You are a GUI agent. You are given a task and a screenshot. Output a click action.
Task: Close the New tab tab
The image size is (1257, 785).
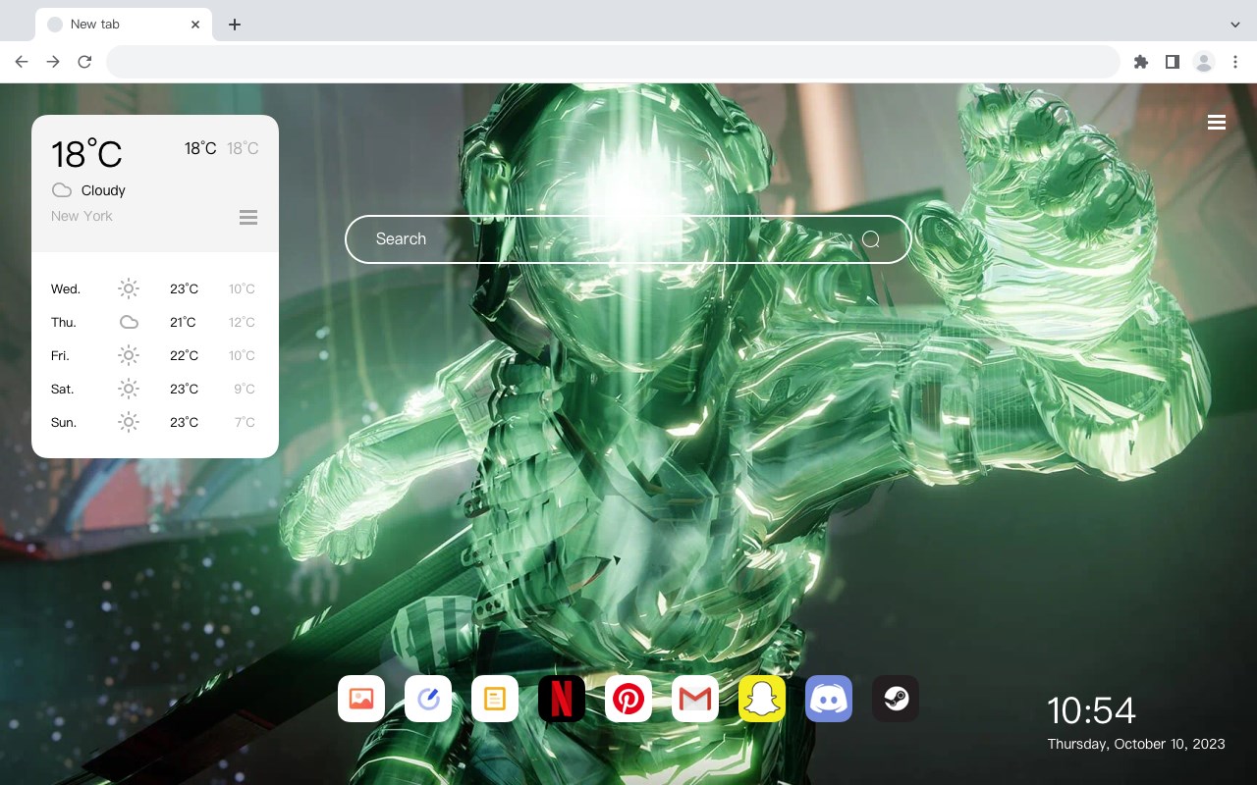pyautogui.click(x=195, y=25)
